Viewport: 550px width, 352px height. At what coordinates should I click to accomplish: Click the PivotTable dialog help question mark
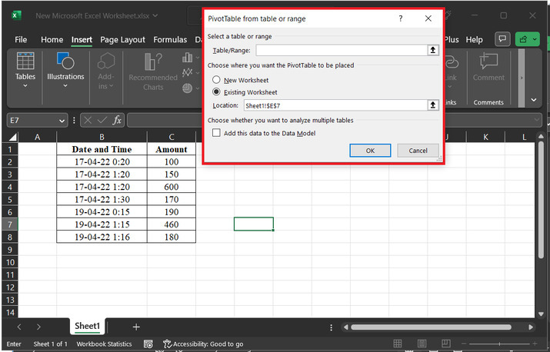(x=401, y=18)
